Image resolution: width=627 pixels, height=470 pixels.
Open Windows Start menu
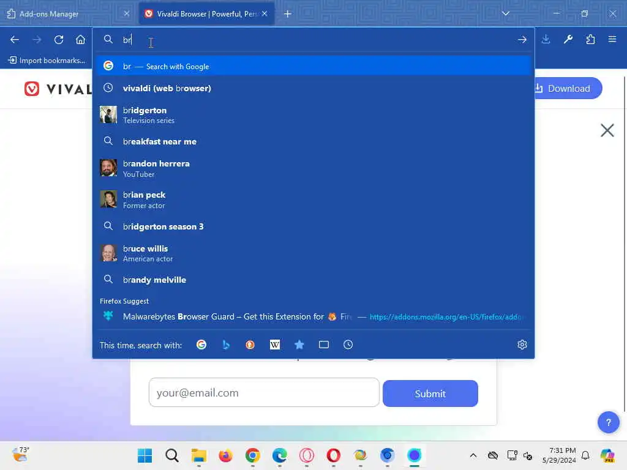pos(145,455)
